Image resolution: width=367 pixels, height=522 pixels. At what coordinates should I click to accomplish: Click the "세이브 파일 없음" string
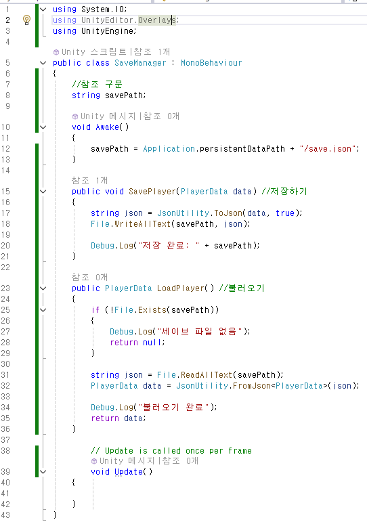[200, 331]
